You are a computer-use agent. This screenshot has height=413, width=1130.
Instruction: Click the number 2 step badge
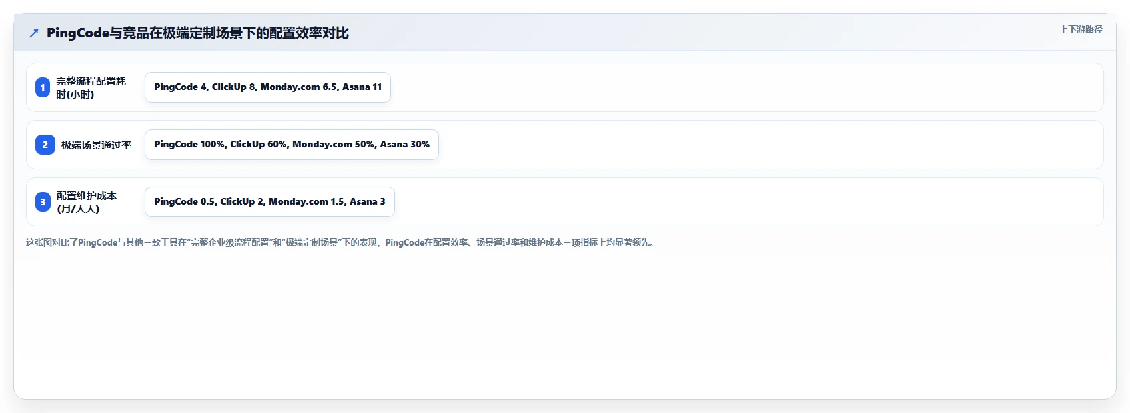[x=45, y=145]
